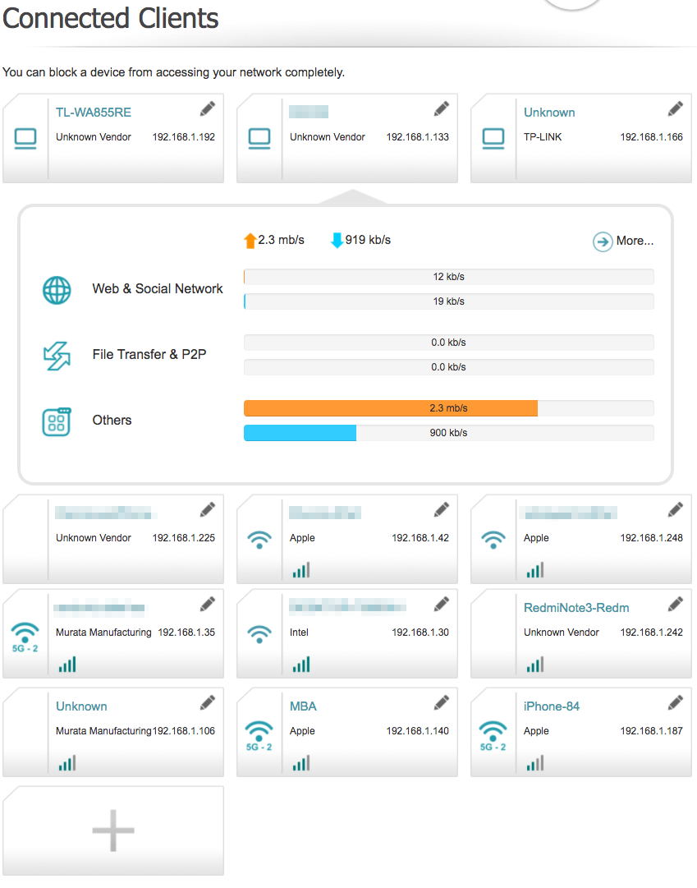Collapse traffic panel via 192.168.1.133 computer icon
Image resolution: width=697 pixels, height=888 pixels.
point(259,138)
